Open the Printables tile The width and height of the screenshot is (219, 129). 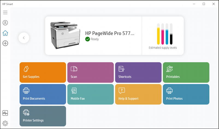click(186, 72)
